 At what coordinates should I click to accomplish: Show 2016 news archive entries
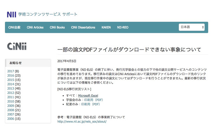pos(11,76)
